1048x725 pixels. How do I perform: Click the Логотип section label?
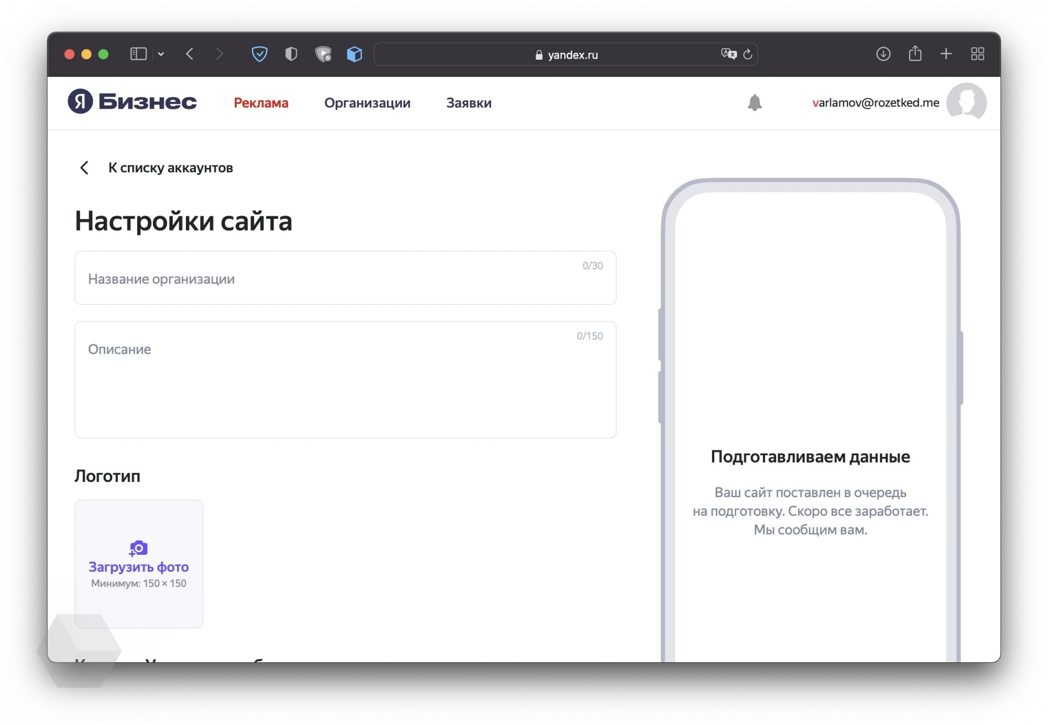(107, 476)
